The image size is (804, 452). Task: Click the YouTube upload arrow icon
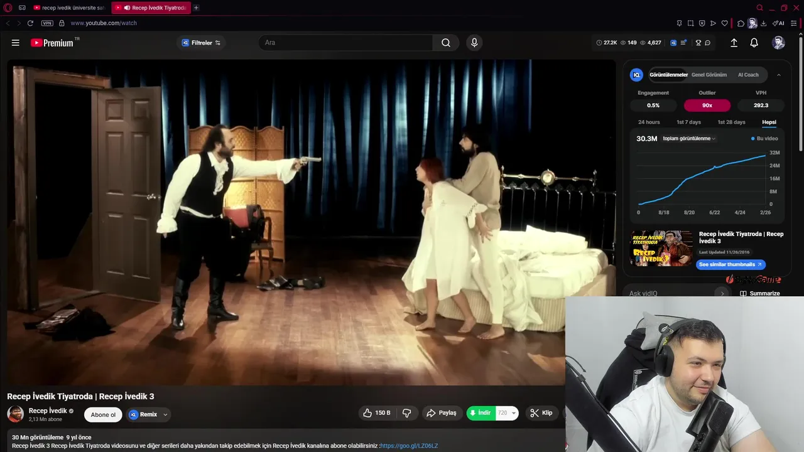coord(734,43)
